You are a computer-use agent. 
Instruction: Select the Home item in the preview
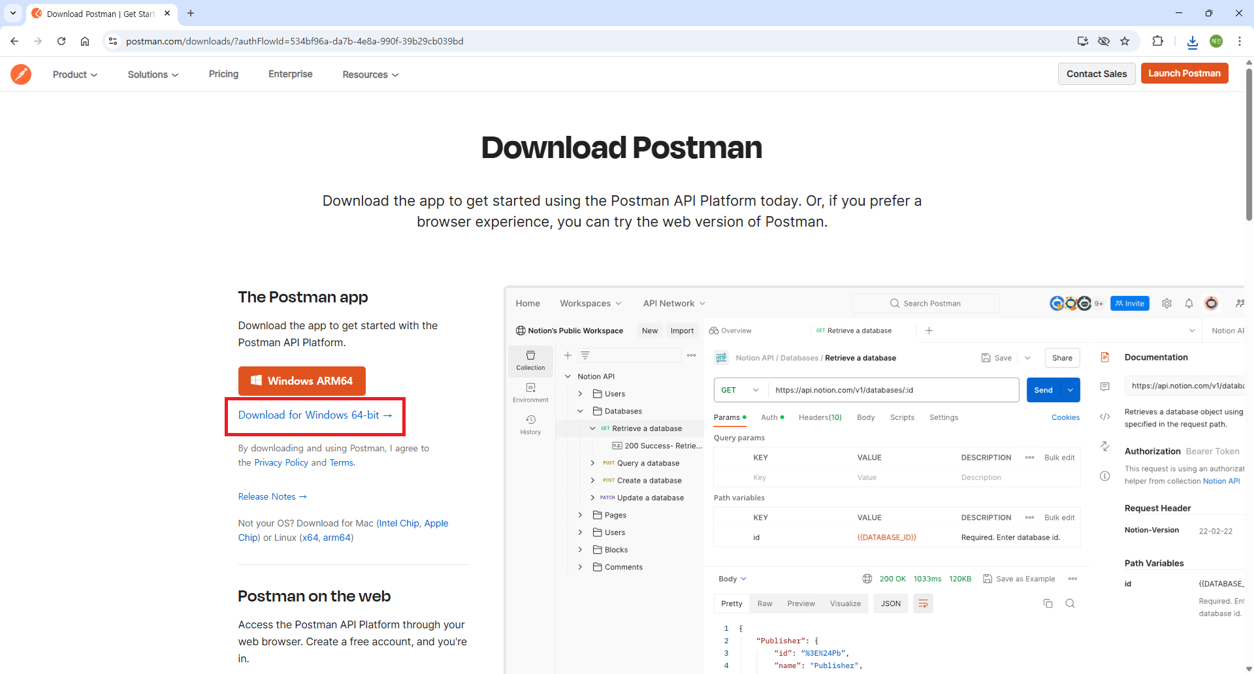tap(528, 303)
